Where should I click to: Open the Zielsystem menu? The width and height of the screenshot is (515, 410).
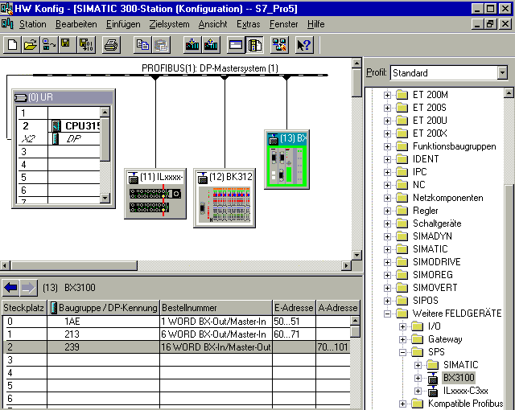pos(169,24)
